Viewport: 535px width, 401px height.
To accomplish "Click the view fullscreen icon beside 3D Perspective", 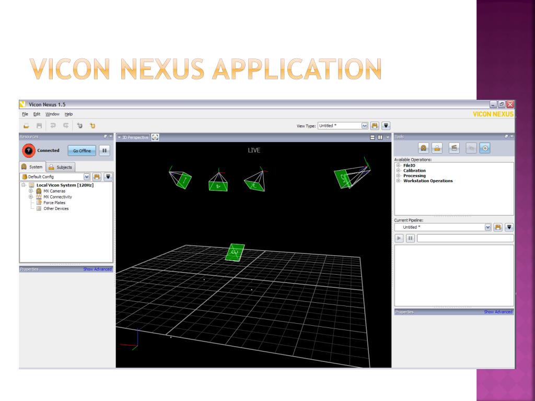I will (x=155, y=137).
